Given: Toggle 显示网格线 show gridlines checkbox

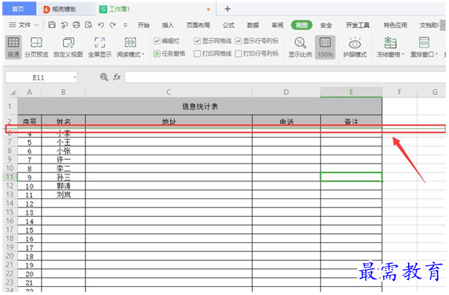Looking at the screenshot, I should 197,41.
